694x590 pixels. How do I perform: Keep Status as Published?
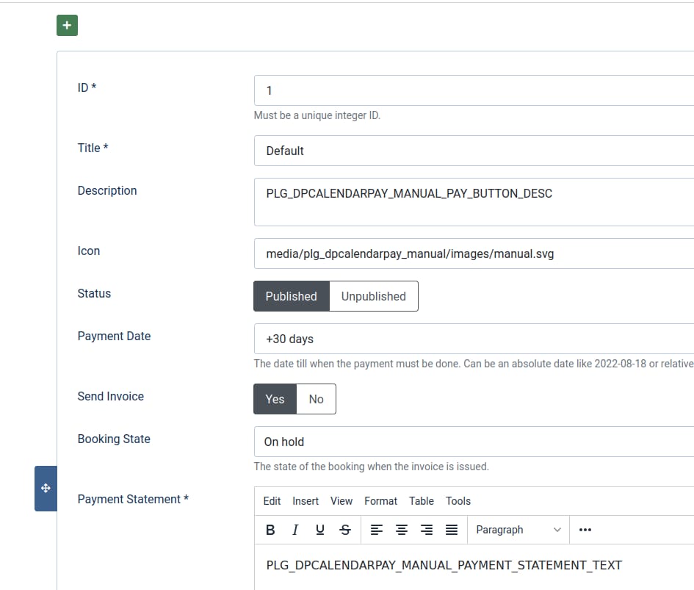291,296
